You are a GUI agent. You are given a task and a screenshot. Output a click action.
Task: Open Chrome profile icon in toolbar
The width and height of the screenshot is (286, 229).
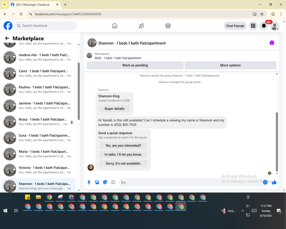pyautogui.click(x=273, y=14)
